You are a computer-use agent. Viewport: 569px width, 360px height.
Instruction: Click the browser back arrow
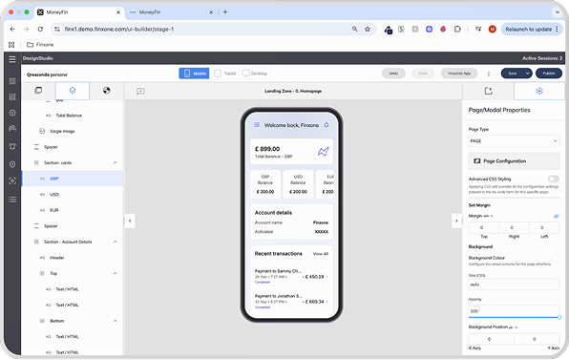pos(12,29)
